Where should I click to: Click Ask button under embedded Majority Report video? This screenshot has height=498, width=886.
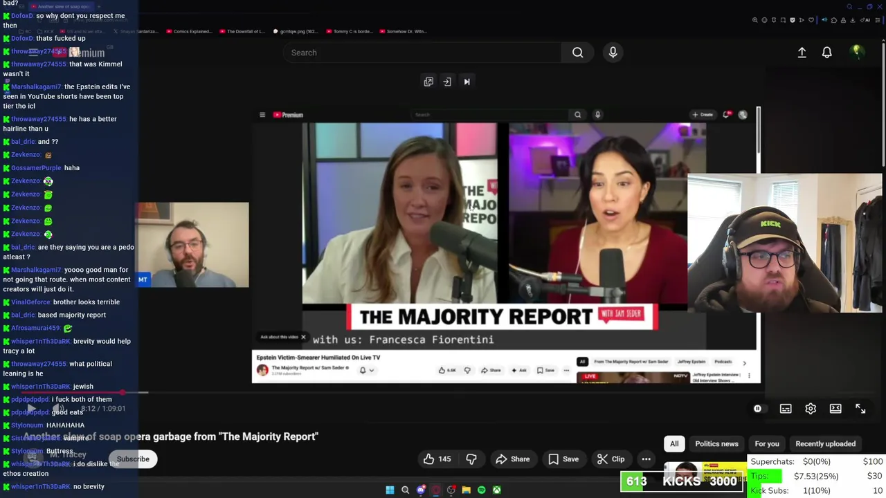click(518, 370)
